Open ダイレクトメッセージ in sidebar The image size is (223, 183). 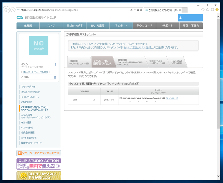30,97
